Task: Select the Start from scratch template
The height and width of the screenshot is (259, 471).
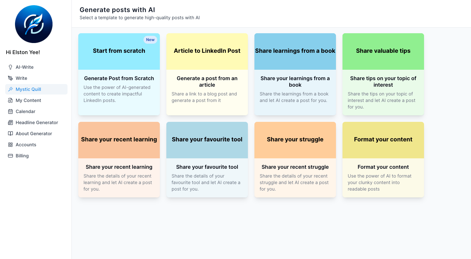Action: coord(119,74)
